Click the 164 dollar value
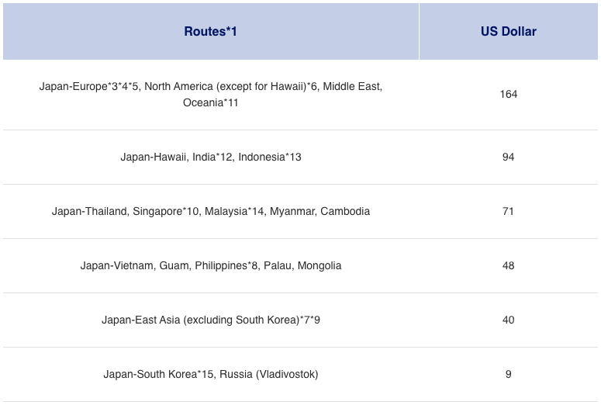This screenshot has height=405, width=601. [x=508, y=94]
